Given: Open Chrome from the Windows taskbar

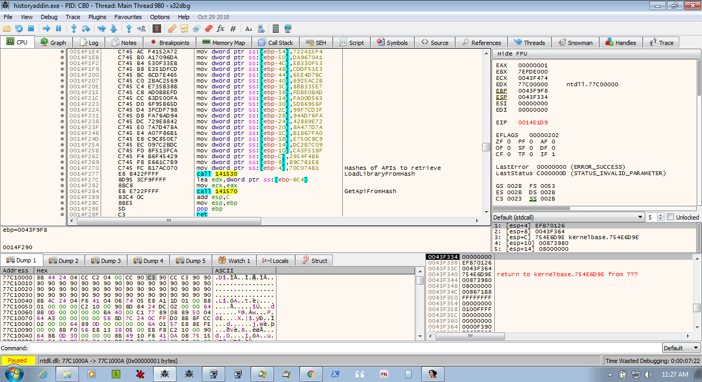Looking at the screenshot, I should 310,374.
